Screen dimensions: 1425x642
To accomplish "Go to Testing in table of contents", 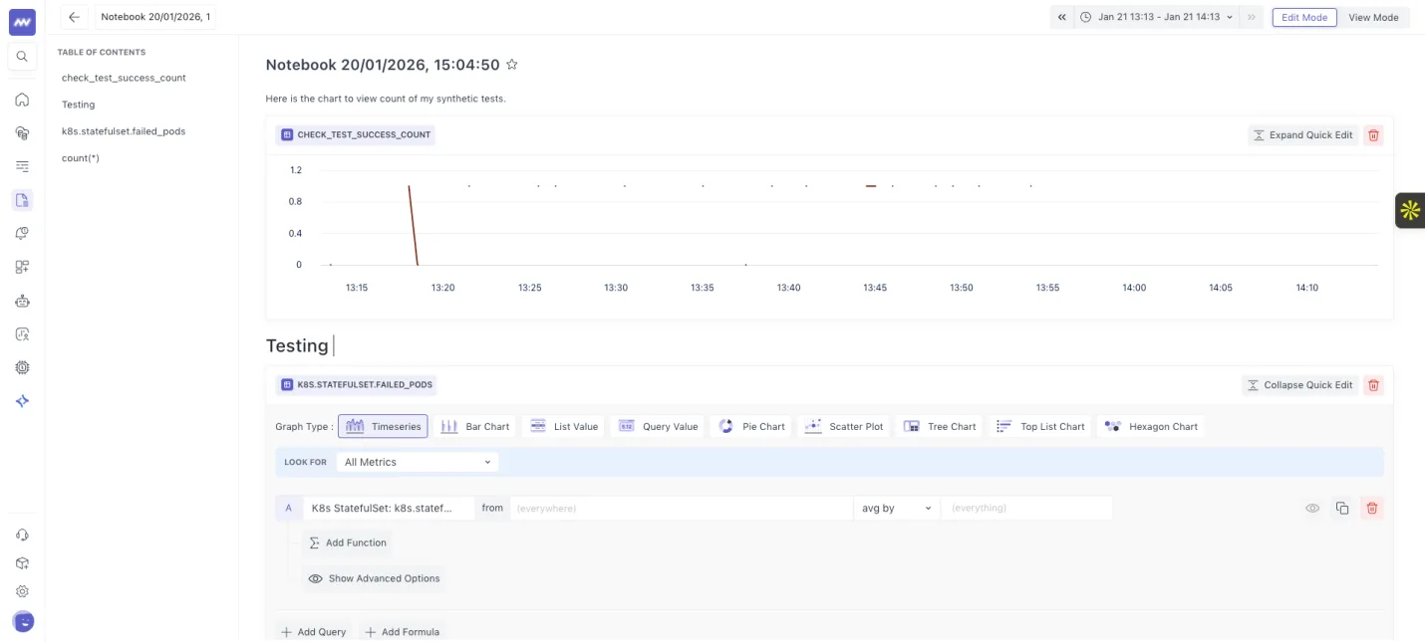I will pyautogui.click(x=79, y=105).
